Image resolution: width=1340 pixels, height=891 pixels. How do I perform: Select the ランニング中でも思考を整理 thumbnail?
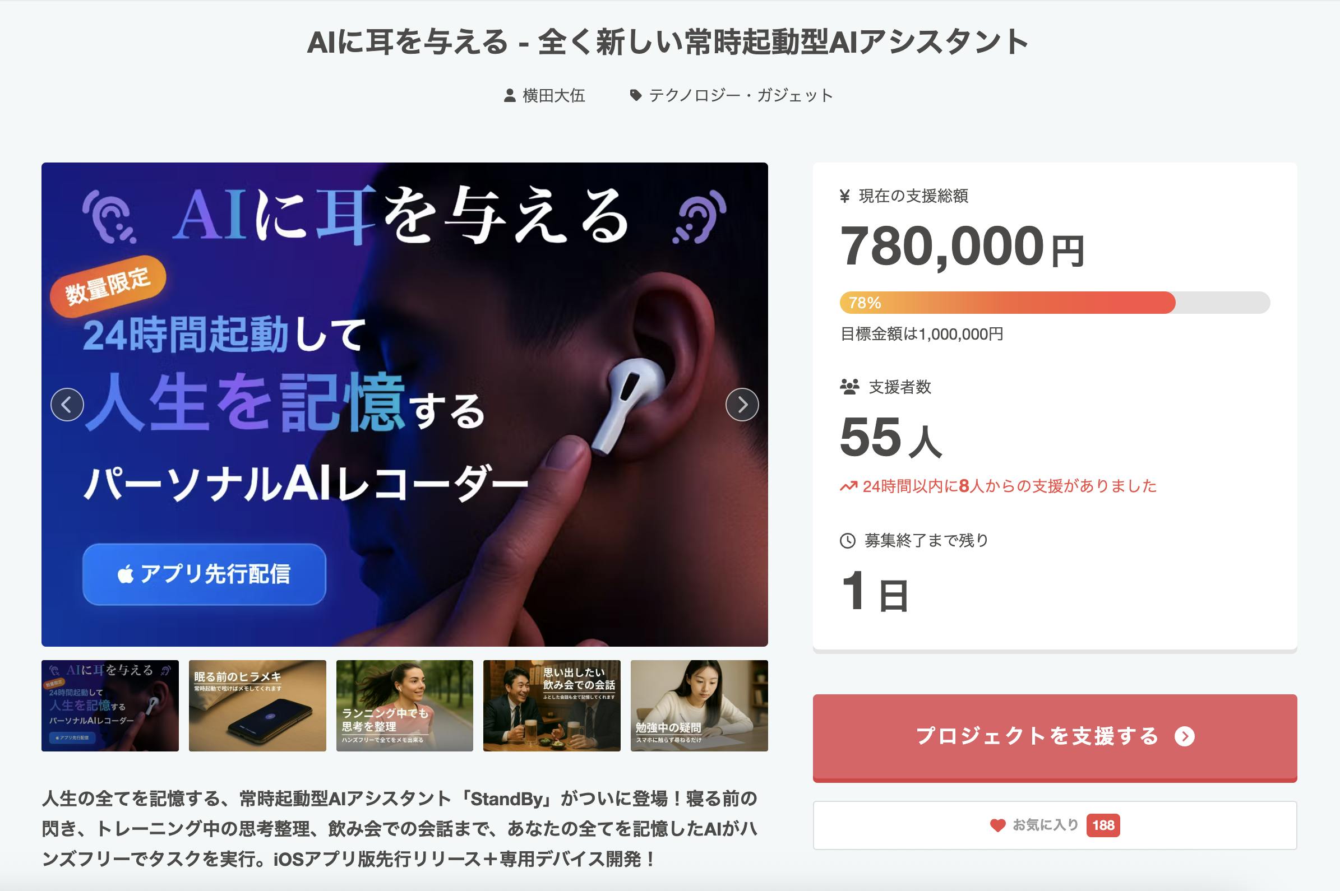point(404,706)
